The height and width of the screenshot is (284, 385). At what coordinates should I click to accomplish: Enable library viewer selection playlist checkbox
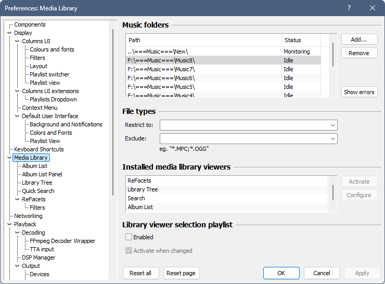(129, 237)
